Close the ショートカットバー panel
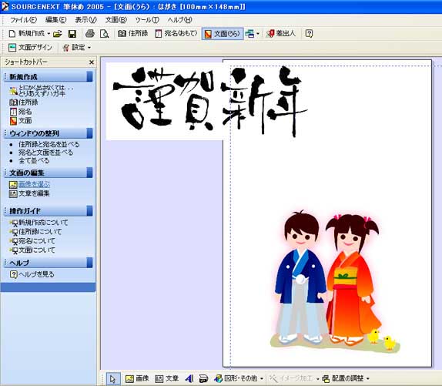 pyautogui.click(x=92, y=62)
